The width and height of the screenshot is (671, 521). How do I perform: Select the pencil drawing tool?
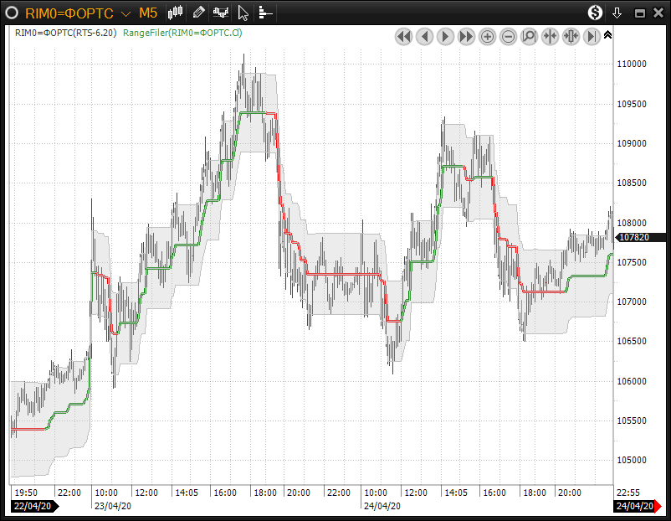pos(198,13)
